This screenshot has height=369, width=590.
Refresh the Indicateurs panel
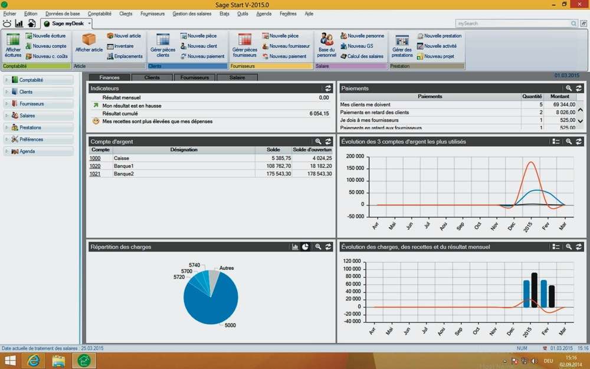coord(329,89)
